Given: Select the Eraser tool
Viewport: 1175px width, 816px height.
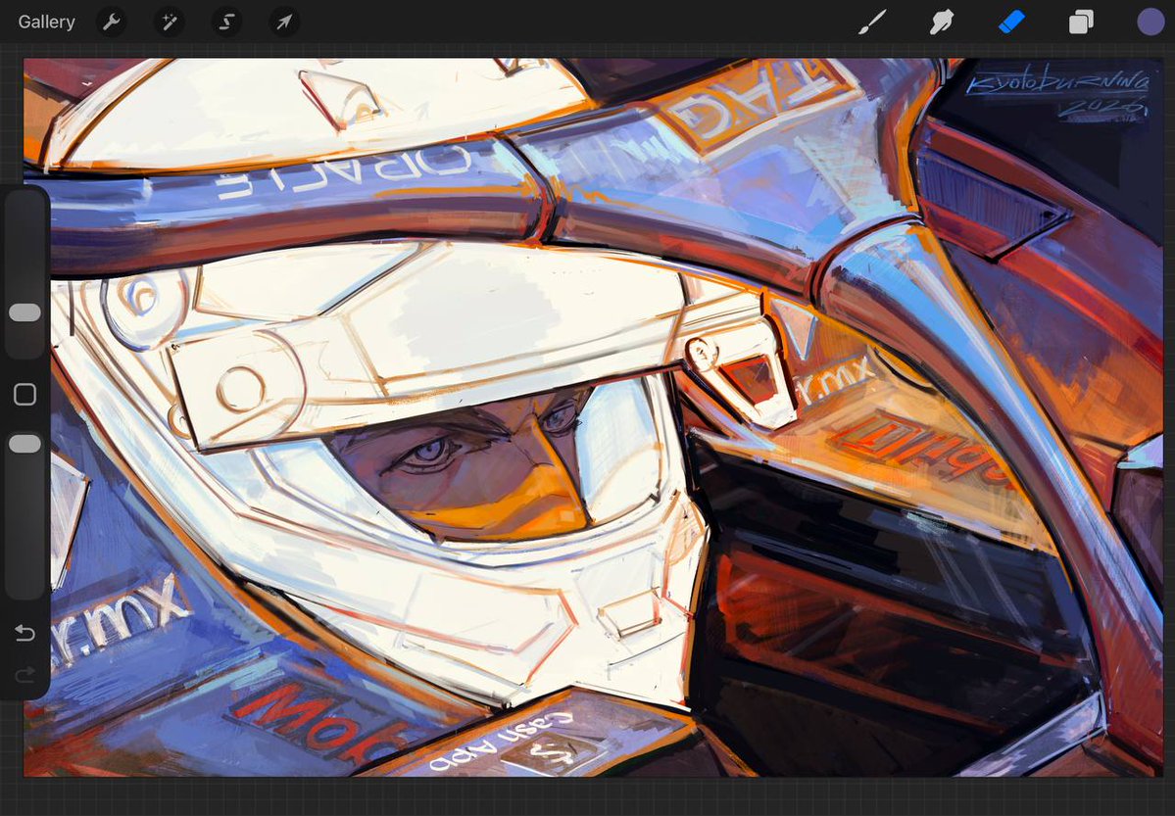Looking at the screenshot, I should click(1011, 23).
